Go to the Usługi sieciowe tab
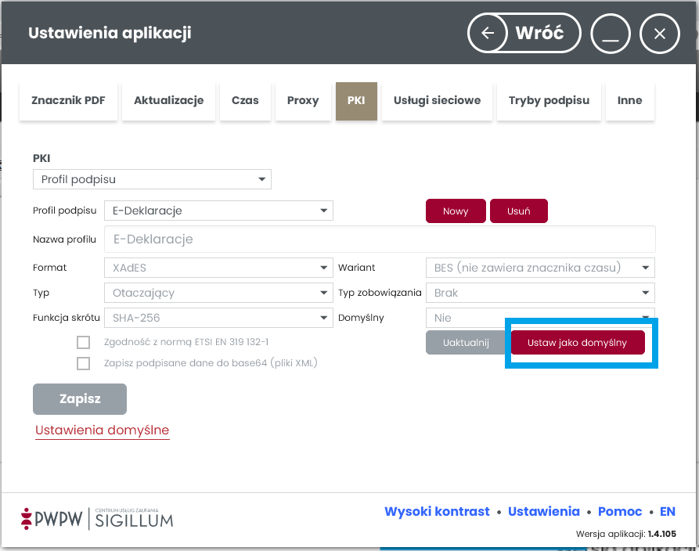The width and height of the screenshot is (699, 551). point(437,100)
